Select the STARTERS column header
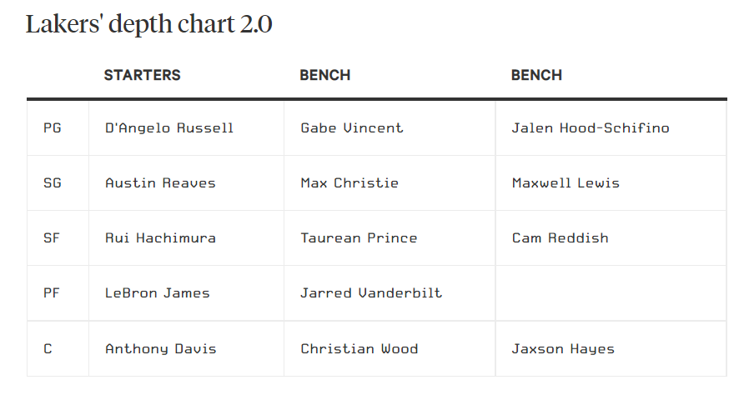This screenshot has width=739, height=395. tap(142, 75)
